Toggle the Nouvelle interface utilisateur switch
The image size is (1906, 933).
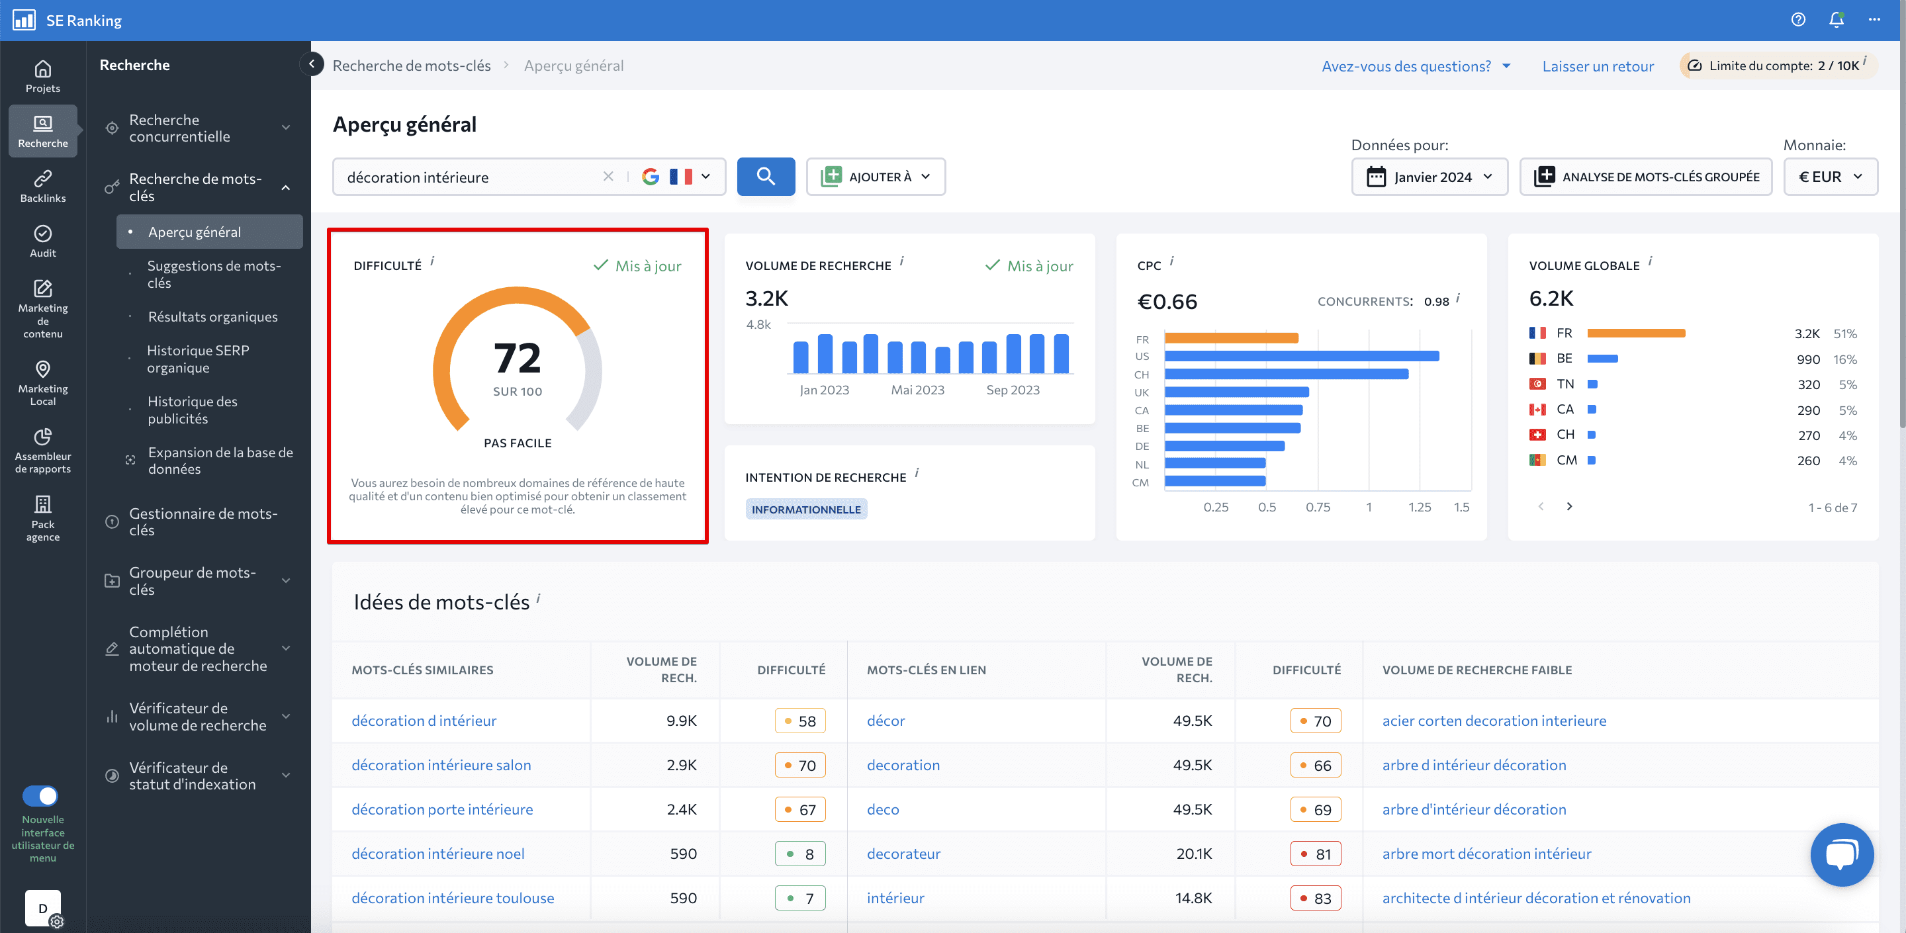[40, 795]
